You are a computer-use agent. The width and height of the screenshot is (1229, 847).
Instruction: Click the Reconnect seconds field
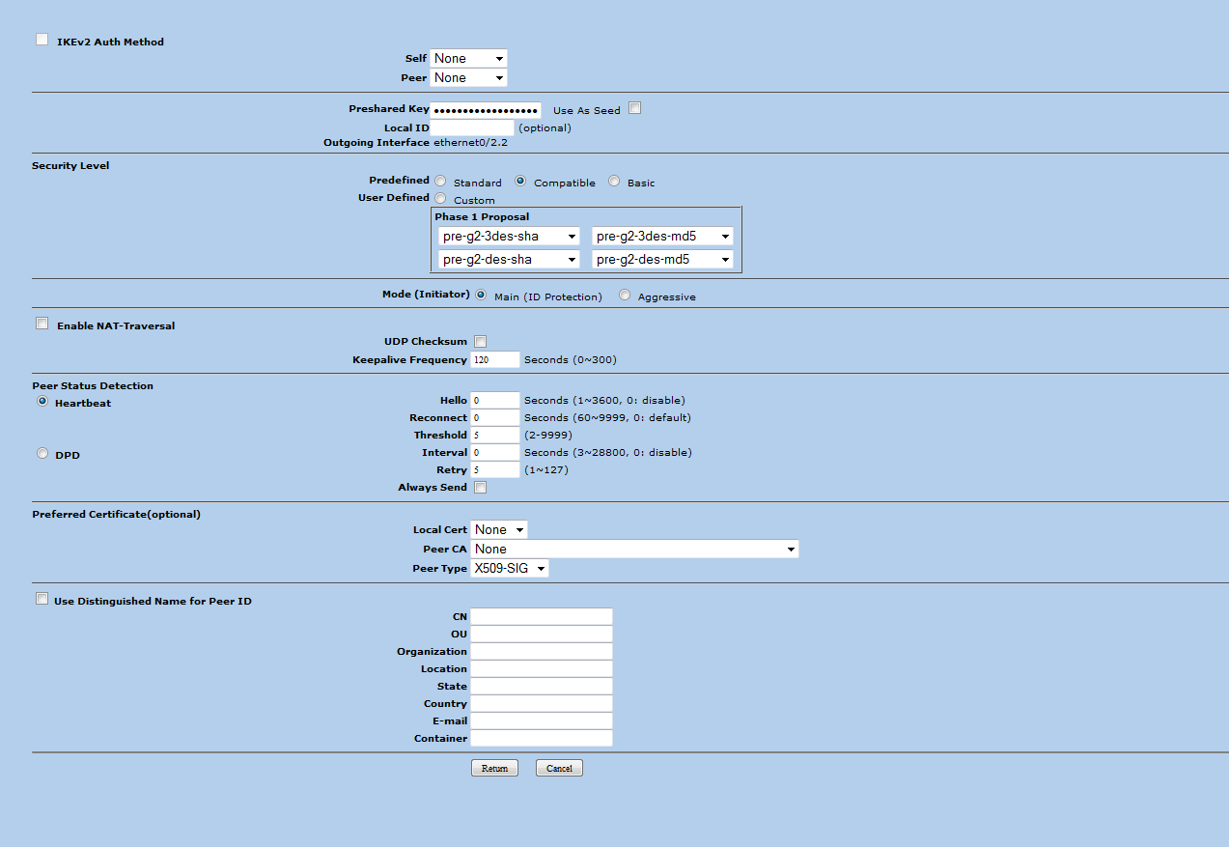click(x=495, y=417)
